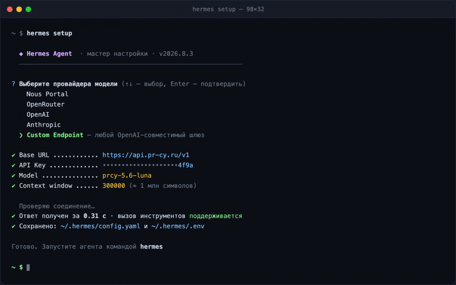Click the checkmark beside 'Ответ получен'
This screenshot has height=285, width=456.
[x=13, y=216]
